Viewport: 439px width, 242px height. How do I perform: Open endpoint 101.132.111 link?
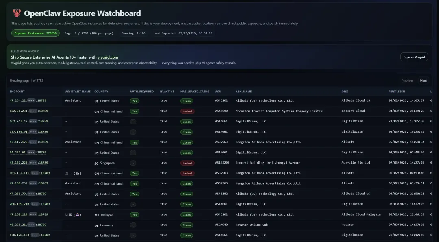click(29, 173)
